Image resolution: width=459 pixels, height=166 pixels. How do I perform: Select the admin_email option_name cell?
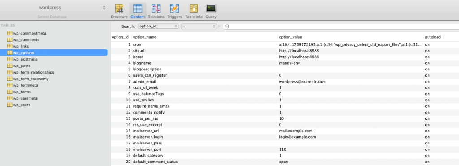144,81
